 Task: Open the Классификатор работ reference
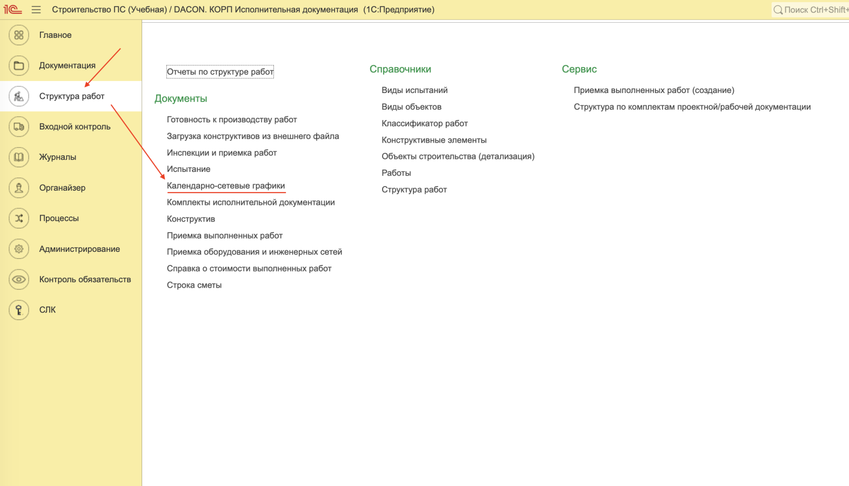click(424, 123)
